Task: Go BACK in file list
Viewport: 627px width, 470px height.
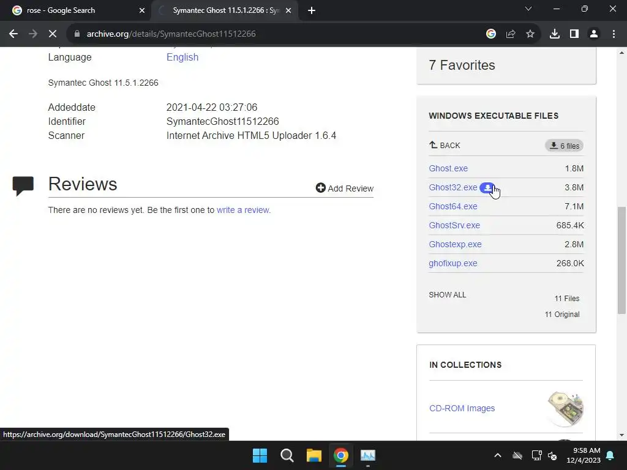Action: 445,146
